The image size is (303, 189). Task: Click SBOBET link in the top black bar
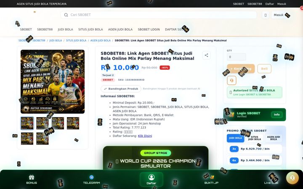pyautogui.click(x=239, y=4)
